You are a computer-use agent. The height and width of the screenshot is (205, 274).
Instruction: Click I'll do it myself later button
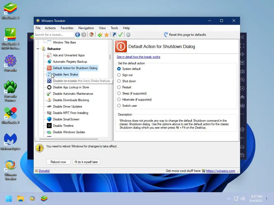point(86,162)
